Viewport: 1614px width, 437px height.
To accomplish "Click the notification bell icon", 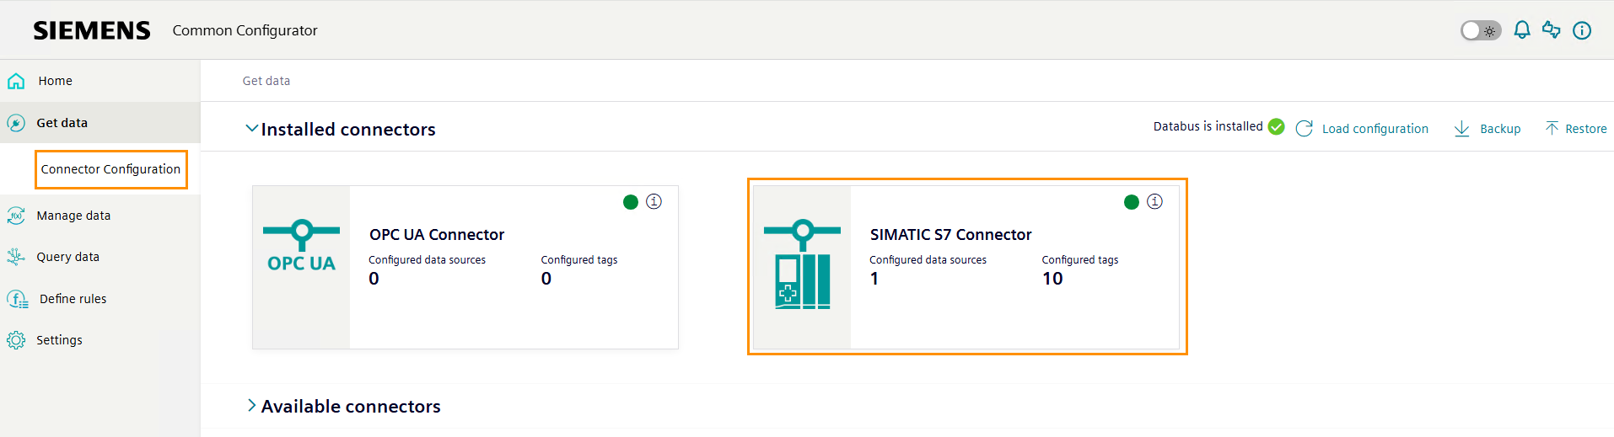I will 1521,30.
